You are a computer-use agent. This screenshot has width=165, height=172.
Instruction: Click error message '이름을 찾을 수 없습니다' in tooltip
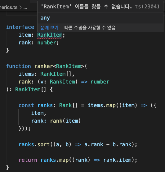[103, 7]
